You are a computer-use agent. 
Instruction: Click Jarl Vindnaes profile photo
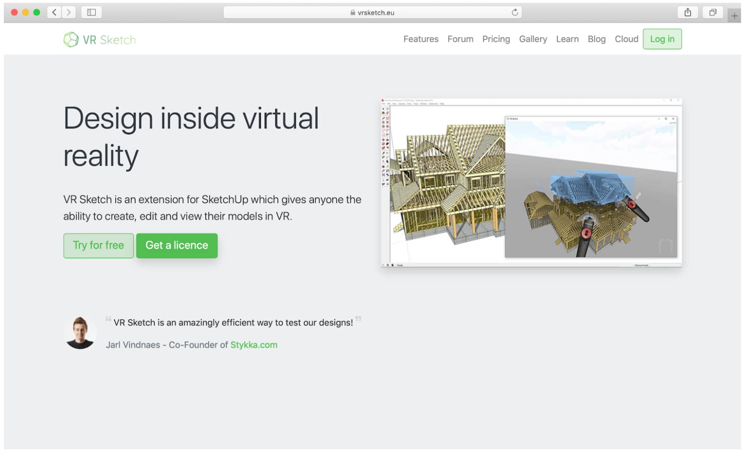click(80, 333)
